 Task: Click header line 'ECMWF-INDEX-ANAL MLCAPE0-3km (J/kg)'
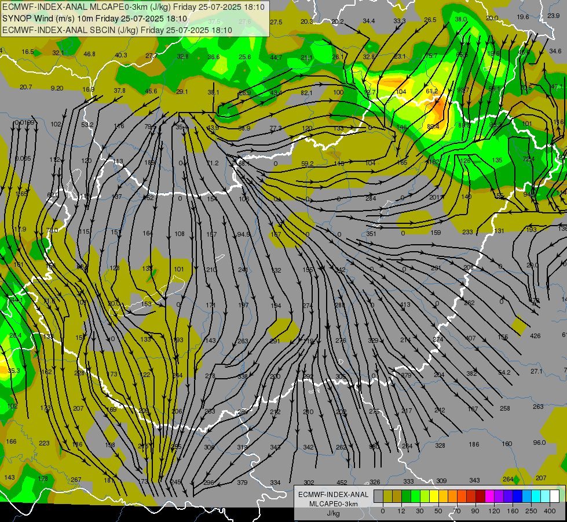87,7
